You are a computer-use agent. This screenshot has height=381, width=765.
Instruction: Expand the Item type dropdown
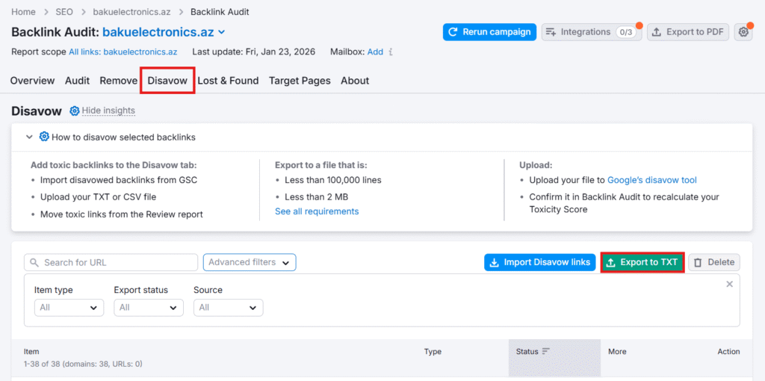69,307
